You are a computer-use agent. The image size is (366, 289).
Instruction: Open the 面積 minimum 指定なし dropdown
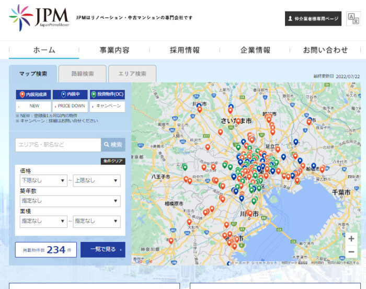click(43, 221)
